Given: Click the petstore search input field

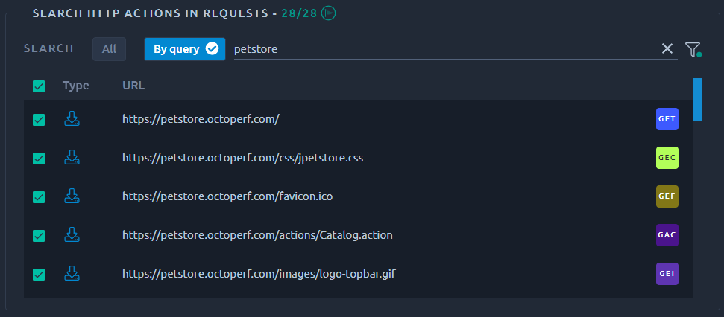Looking at the screenshot, I should pyautogui.click(x=446, y=49).
